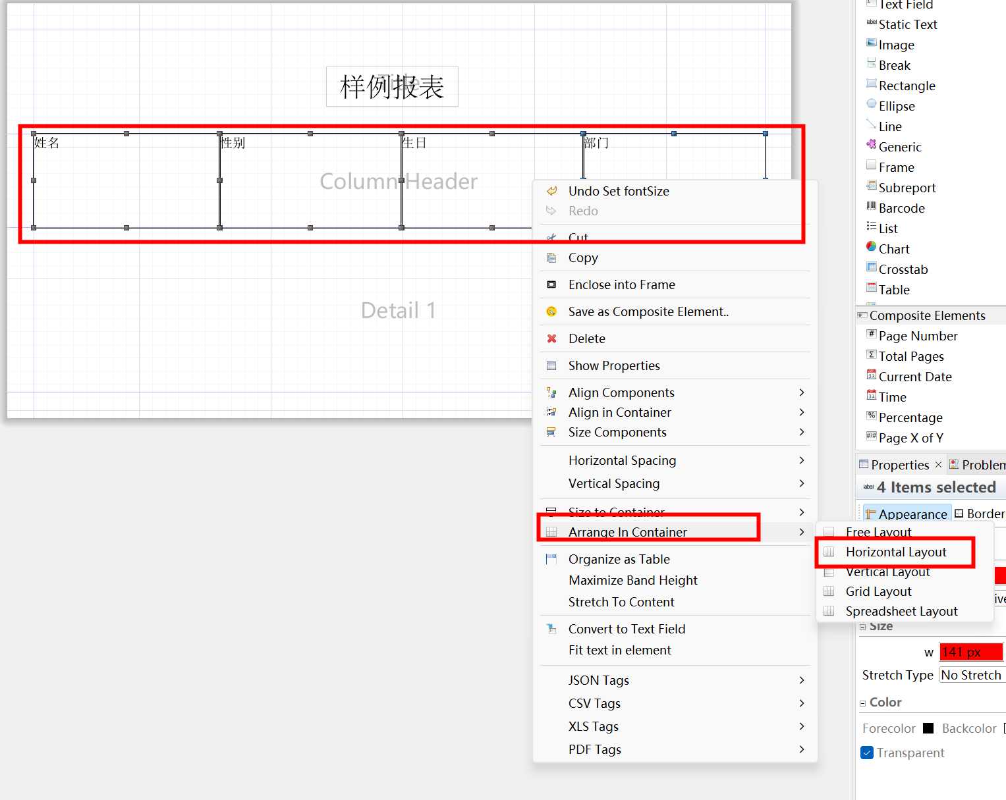Select the Ellipse shape icon
Screen dimensions: 1006x800
point(871,105)
